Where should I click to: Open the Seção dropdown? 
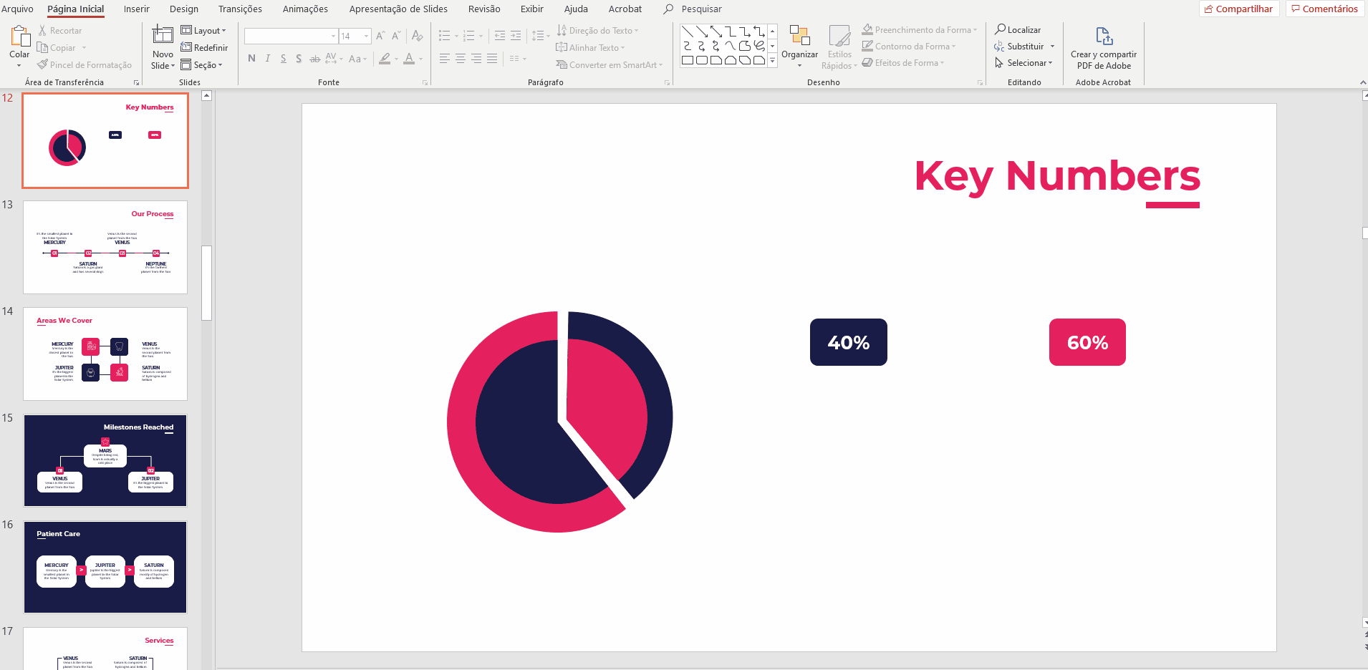coord(202,65)
